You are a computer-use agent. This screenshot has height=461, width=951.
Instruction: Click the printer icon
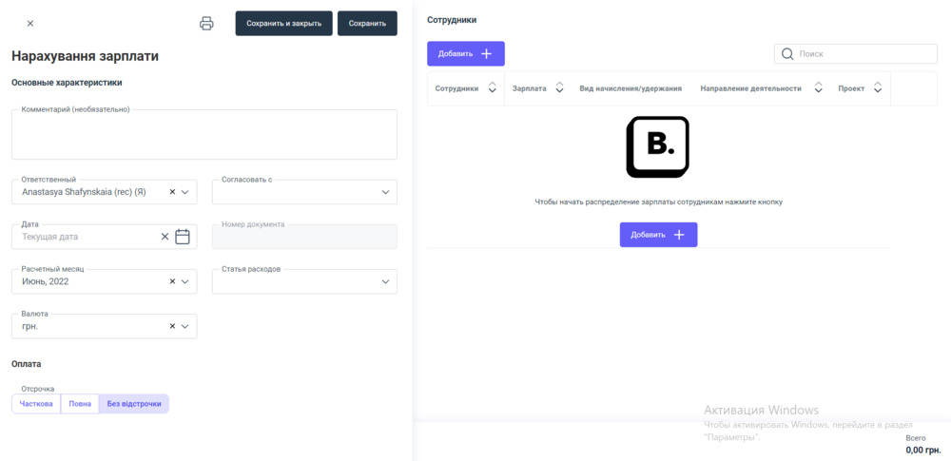(206, 24)
